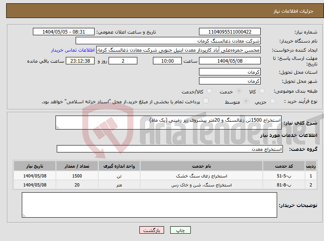324x241 pixels.
Task: Click the استان محل تحویل field
Action: pos(229,72)
